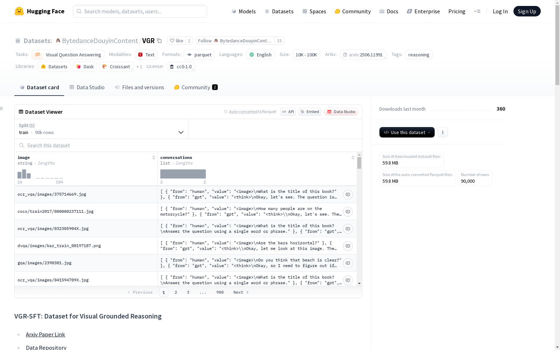Click the Hugging Face logo

(40, 11)
